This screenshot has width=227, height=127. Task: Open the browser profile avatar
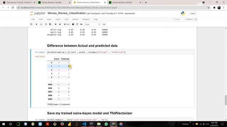219,8
